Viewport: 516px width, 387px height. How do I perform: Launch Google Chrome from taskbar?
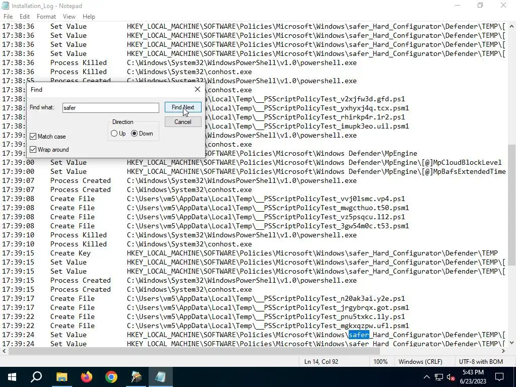pyautogui.click(x=111, y=377)
